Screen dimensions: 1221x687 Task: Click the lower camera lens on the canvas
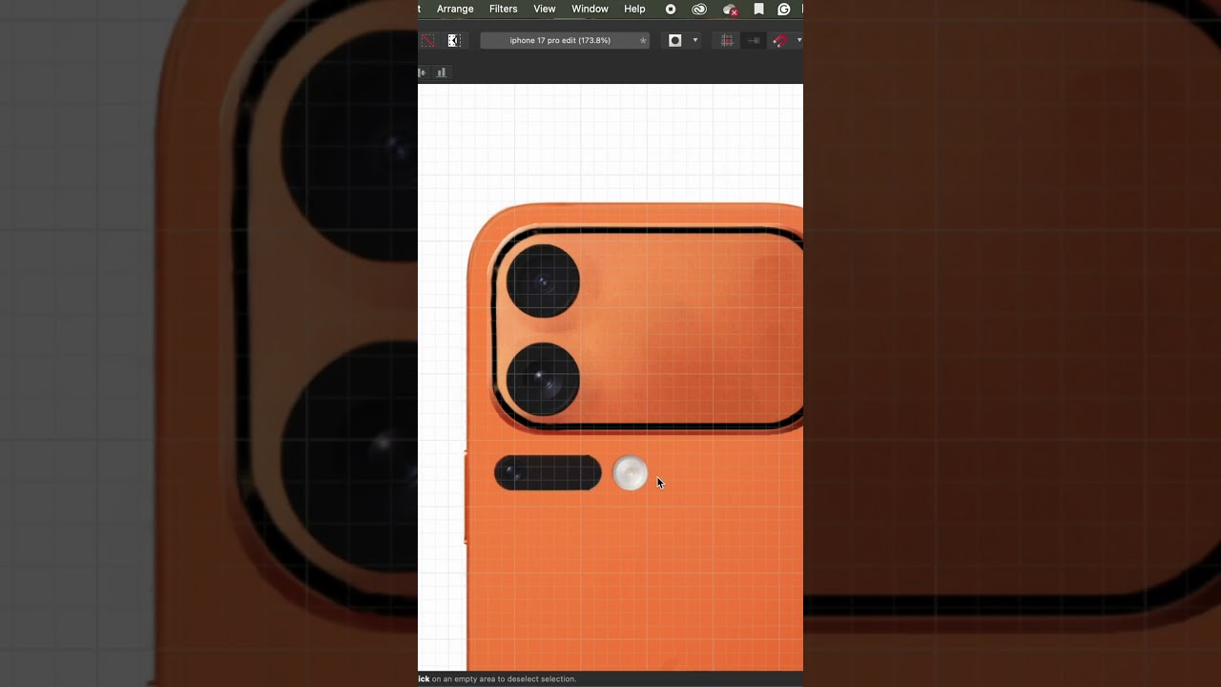pyautogui.click(x=543, y=379)
